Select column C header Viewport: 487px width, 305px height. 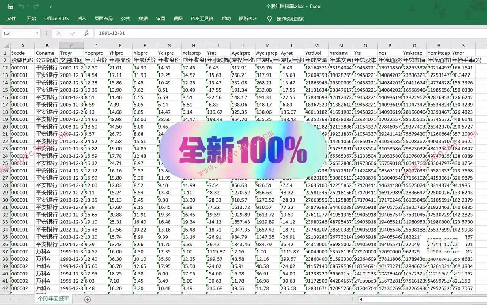(71, 45)
